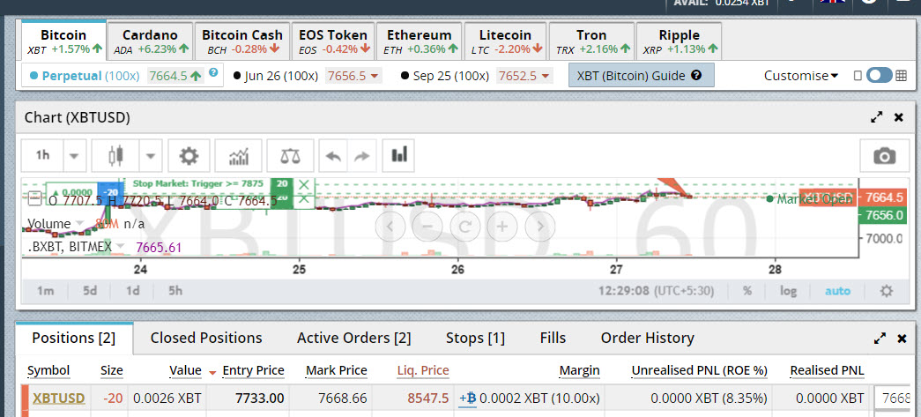Set chart range to 5d

point(90,291)
